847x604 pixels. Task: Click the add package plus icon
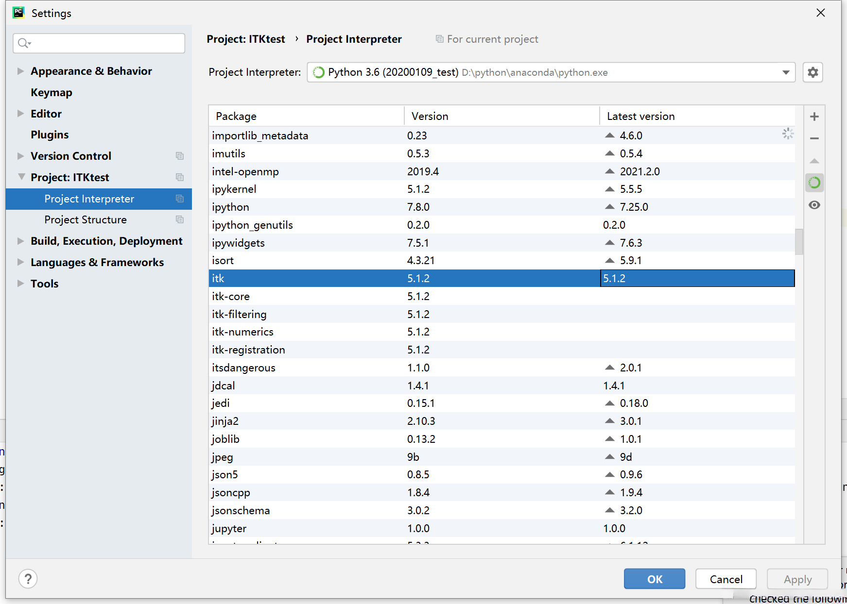click(814, 117)
